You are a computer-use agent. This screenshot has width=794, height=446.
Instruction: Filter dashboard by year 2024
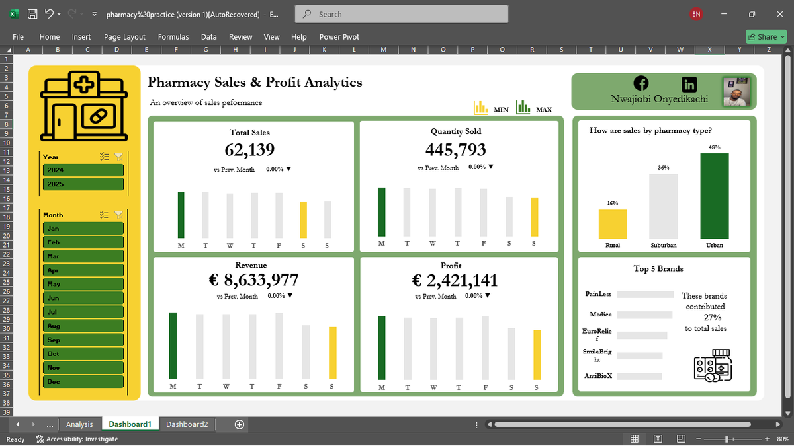pos(83,170)
